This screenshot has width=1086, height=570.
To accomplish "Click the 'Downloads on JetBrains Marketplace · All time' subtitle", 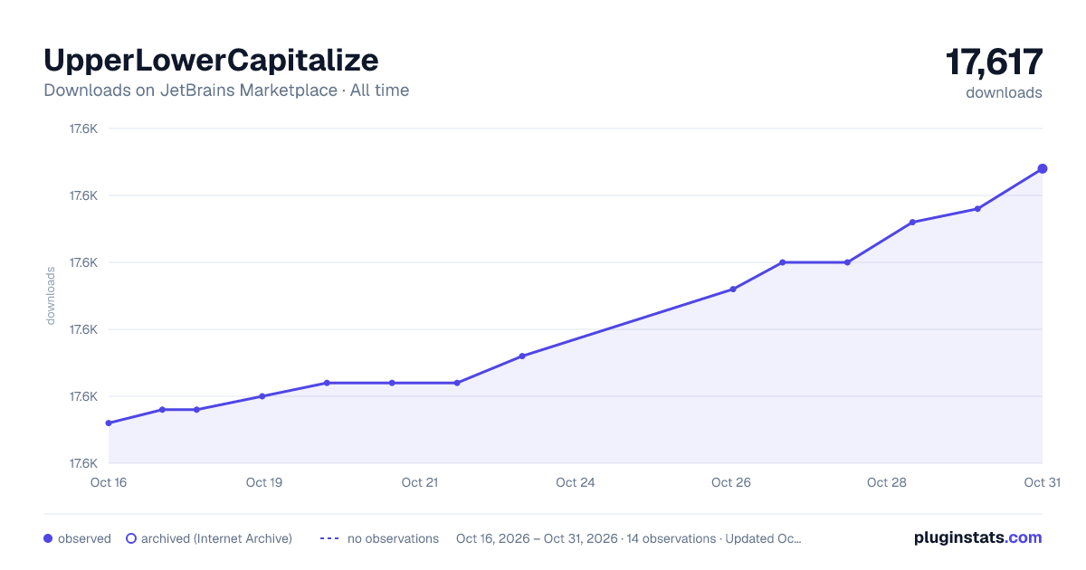I will pyautogui.click(x=226, y=90).
